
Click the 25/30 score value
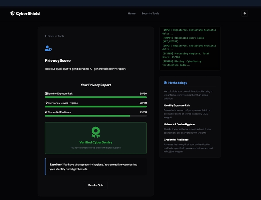click(143, 112)
